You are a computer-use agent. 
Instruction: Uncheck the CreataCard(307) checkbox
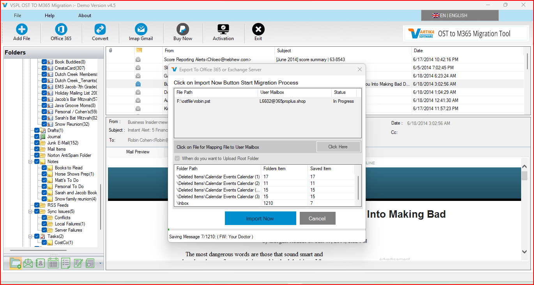[44, 68]
